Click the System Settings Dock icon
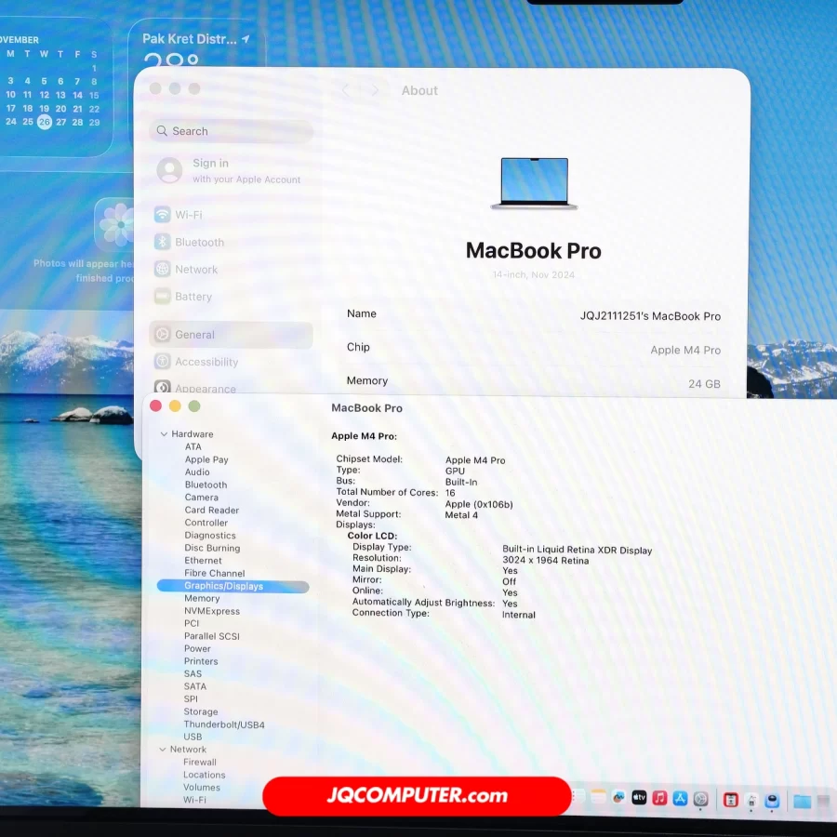The width and height of the screenshot is (837, 837). [x=701, y=799]
